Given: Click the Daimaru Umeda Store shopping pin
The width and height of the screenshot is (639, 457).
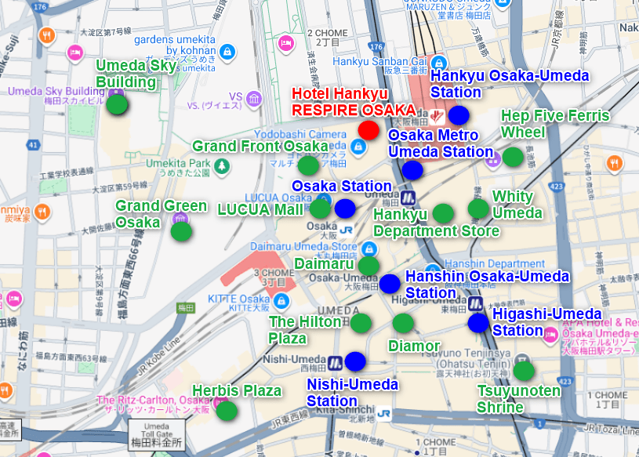Looking at the screenshot, I should (369, 248).
